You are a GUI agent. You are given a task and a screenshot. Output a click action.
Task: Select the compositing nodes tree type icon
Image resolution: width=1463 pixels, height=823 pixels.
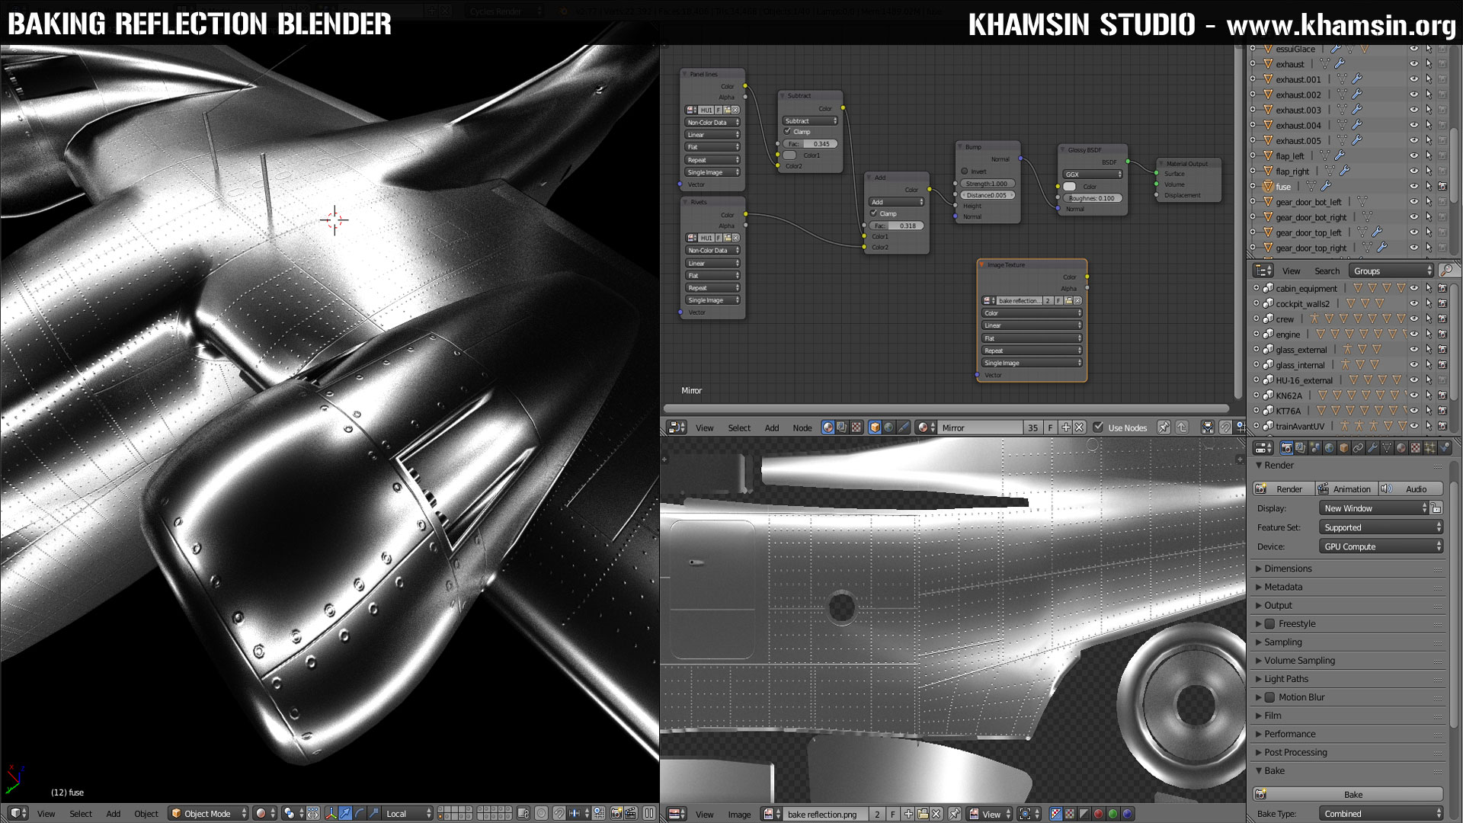(841, 428)
